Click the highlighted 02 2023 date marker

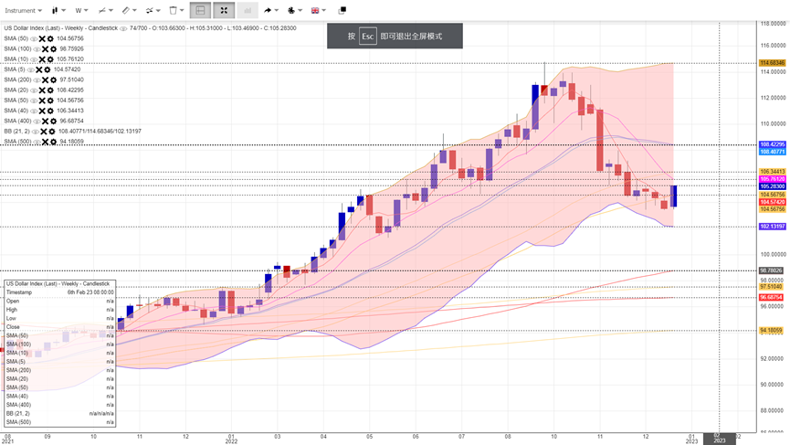[720, 439]
